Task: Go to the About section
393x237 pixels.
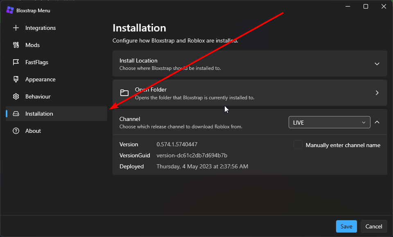Action: pos(33,131)
